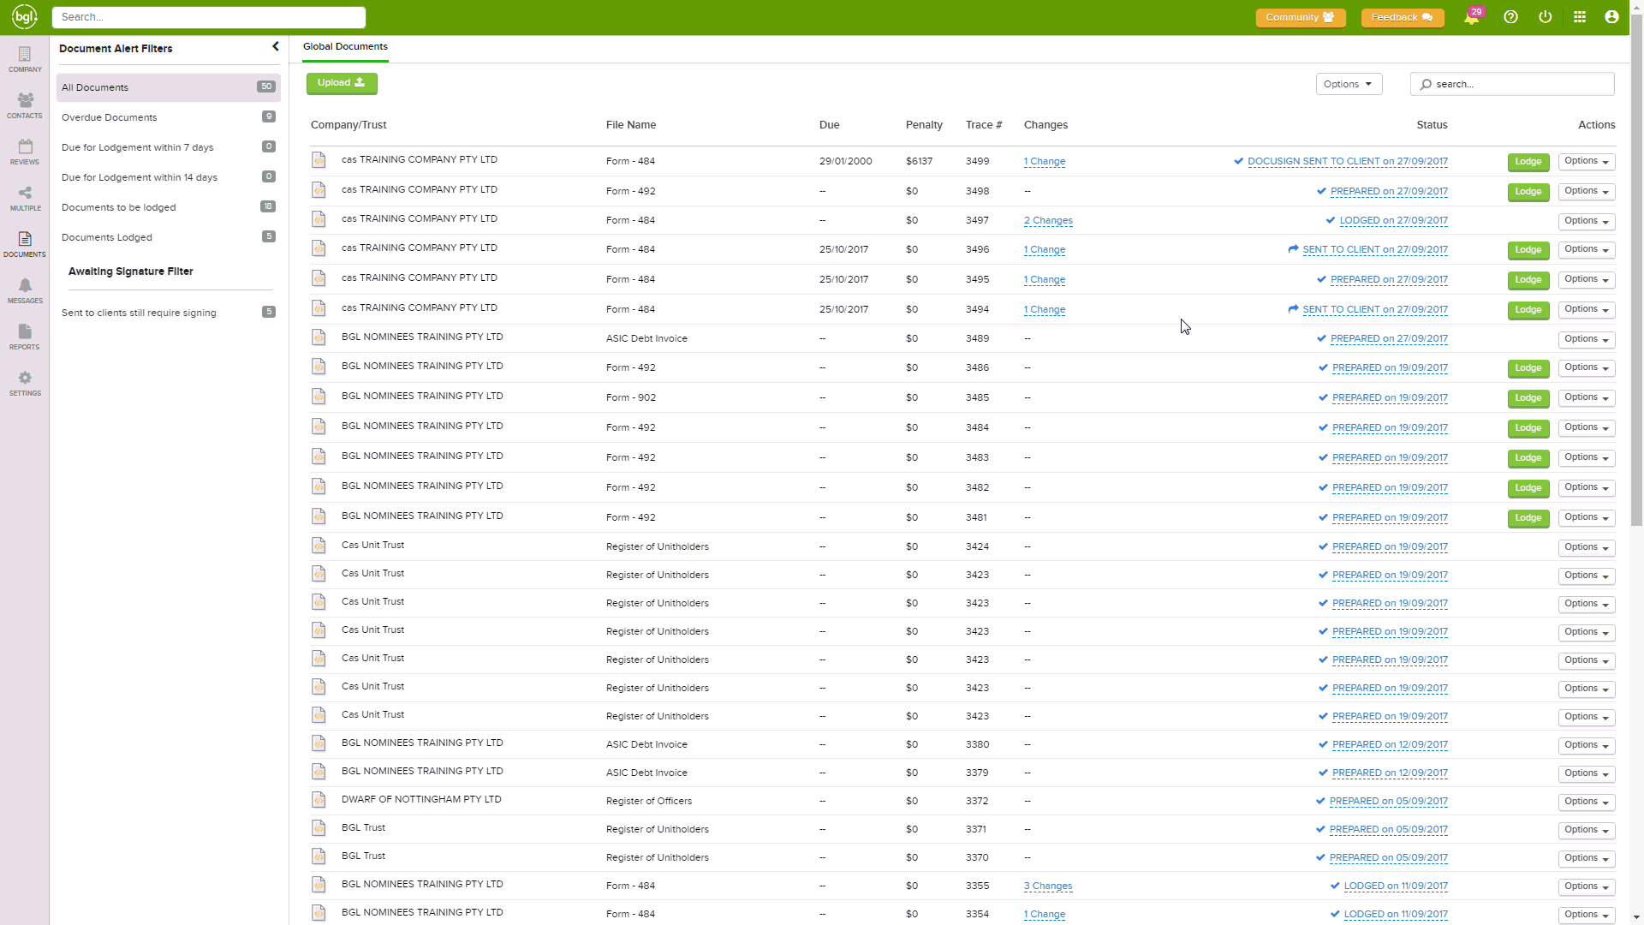Click the green Upload button

pyautogui.click(x=341, y=83)
